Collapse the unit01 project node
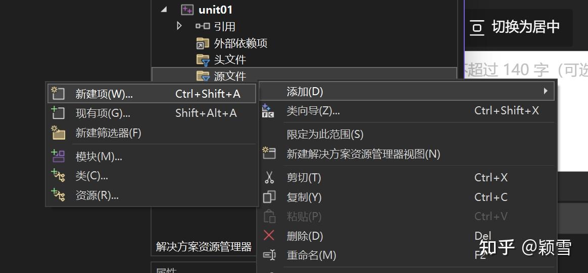588x273 pixels. pos(164,10)
